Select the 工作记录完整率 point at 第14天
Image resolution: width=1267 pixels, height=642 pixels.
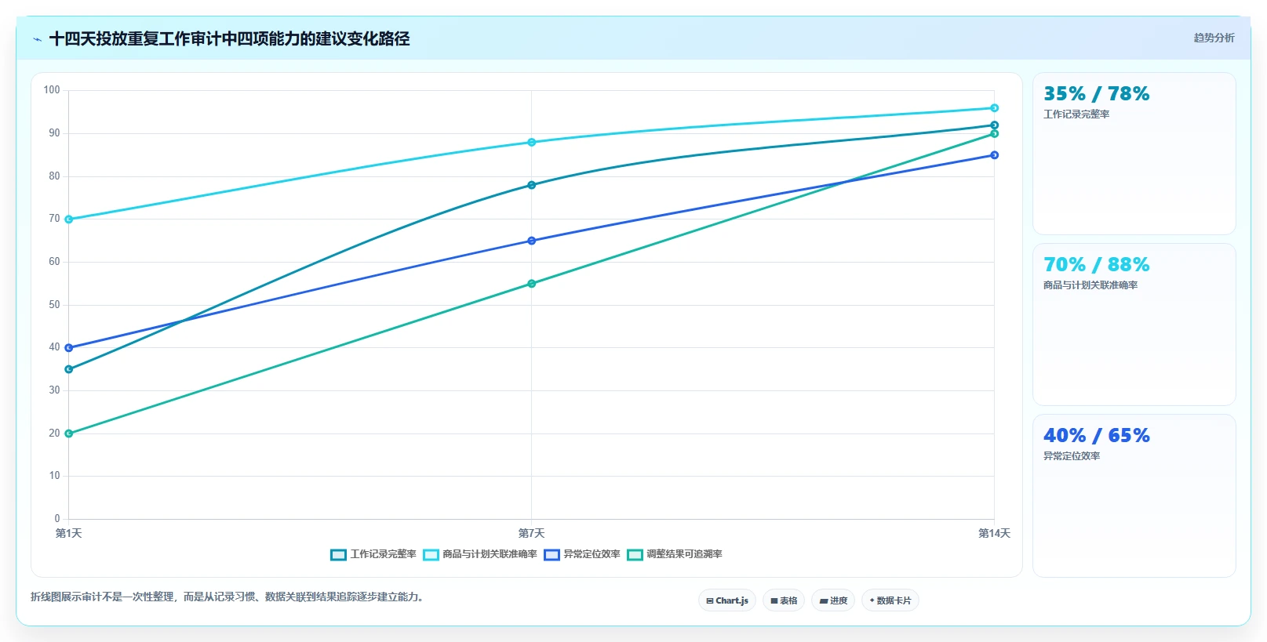[994, 125]
